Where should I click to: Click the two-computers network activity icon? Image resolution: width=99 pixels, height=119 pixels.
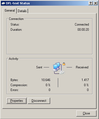point(57,67)
